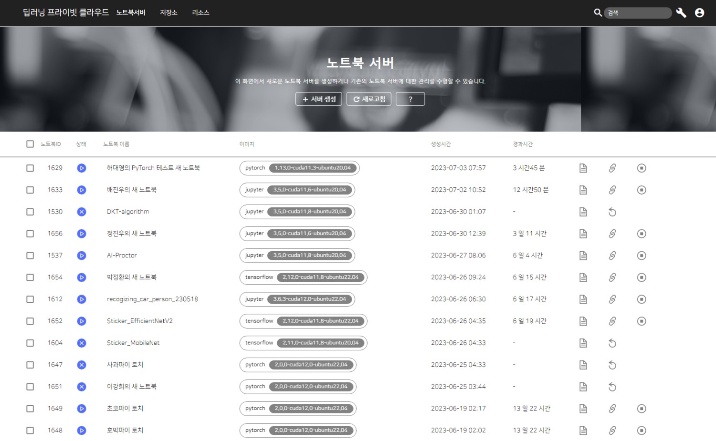Open the 저장소 menu

coord(168,12)
